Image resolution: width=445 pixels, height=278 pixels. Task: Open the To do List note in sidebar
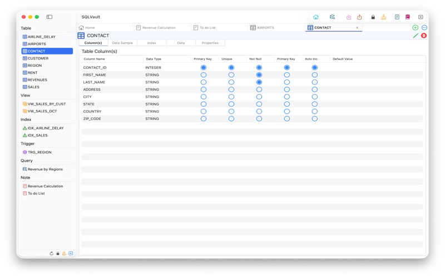[x=47, y=193]
